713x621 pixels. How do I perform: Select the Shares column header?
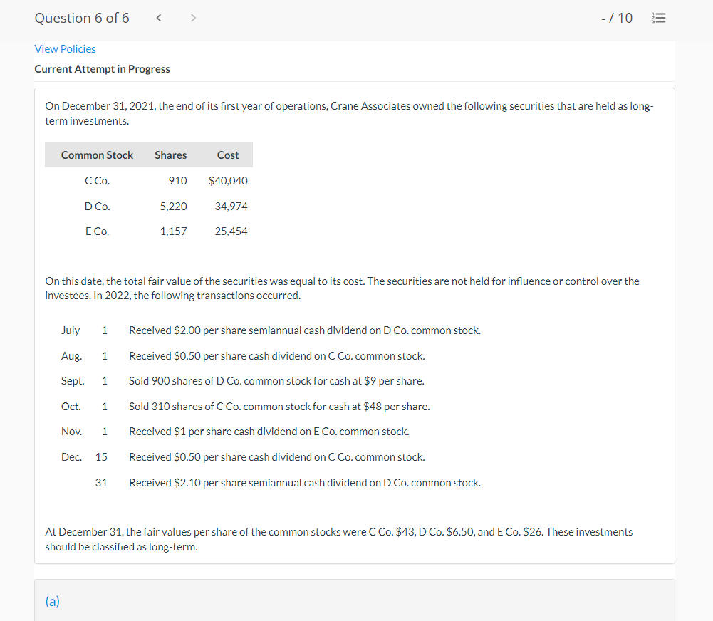[170, 155]
